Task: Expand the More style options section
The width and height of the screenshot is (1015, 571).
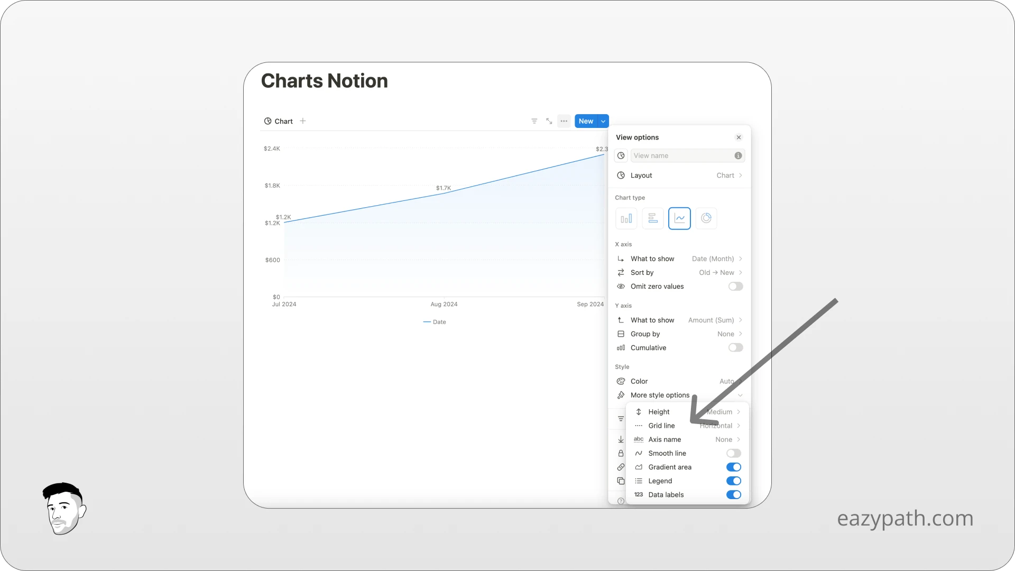Action: point(679,395)
